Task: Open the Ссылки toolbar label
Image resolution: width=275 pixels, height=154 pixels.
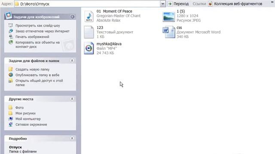Action: point(199,4)
